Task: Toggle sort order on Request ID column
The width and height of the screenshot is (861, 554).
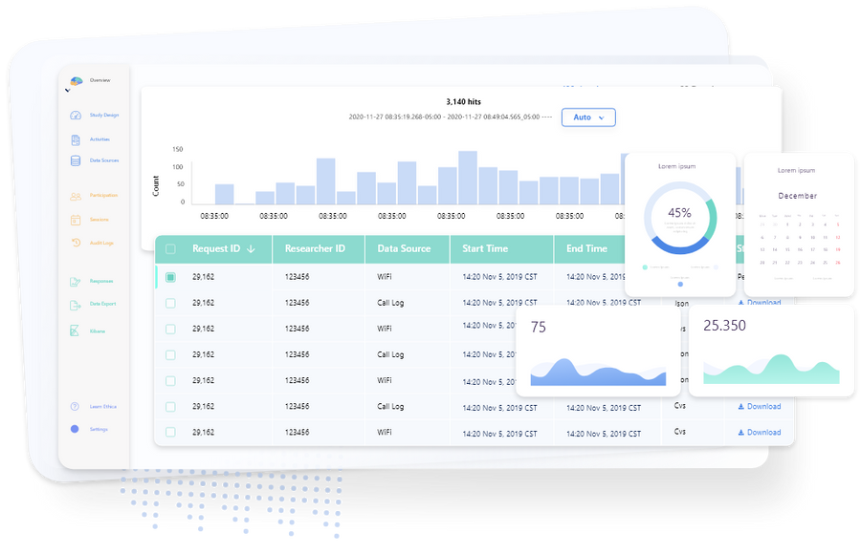Action: [251, 248]
